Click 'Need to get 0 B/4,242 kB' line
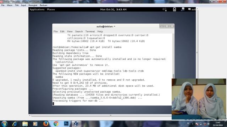Viewport: 227px width, 127px height. (x=80, y=83)
